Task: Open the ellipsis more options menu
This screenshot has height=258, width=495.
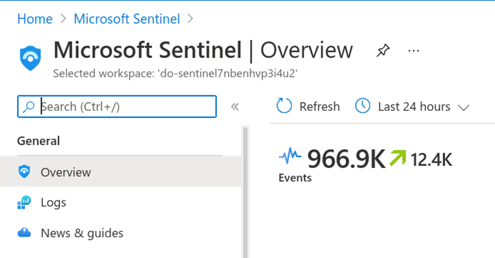Action: [x=414, y=51]
